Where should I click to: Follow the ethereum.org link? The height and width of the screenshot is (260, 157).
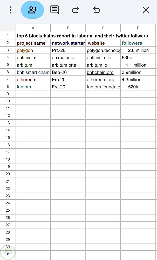(x=101, y=80)
